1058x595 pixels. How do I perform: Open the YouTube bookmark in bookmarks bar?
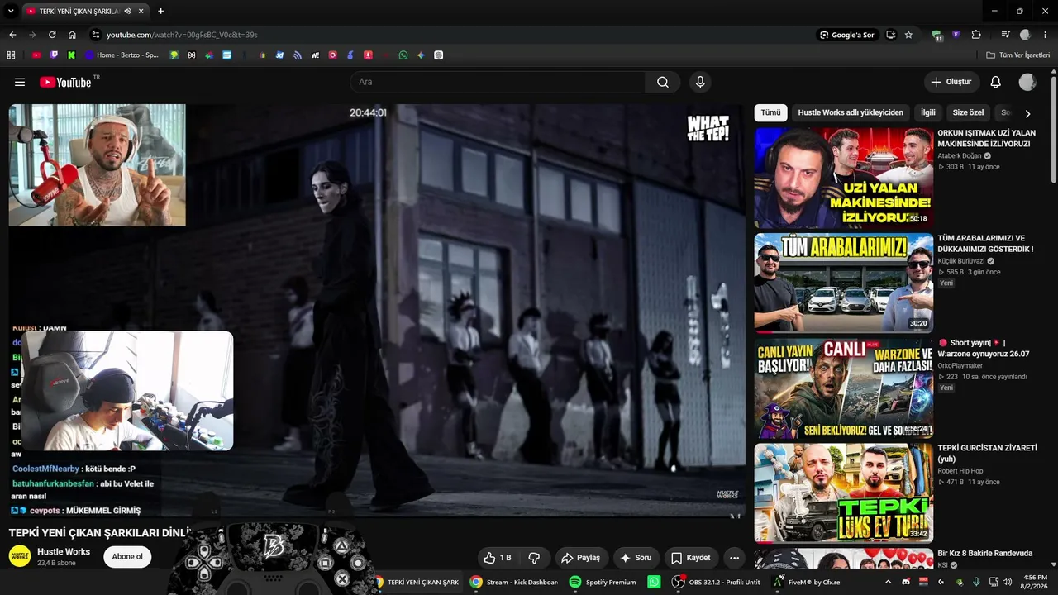[36, 55]
